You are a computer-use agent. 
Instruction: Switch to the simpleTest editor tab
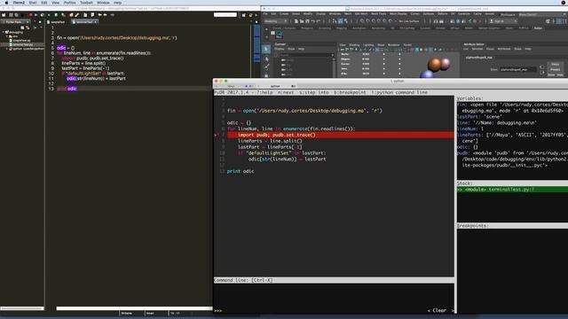click(58, 21)
